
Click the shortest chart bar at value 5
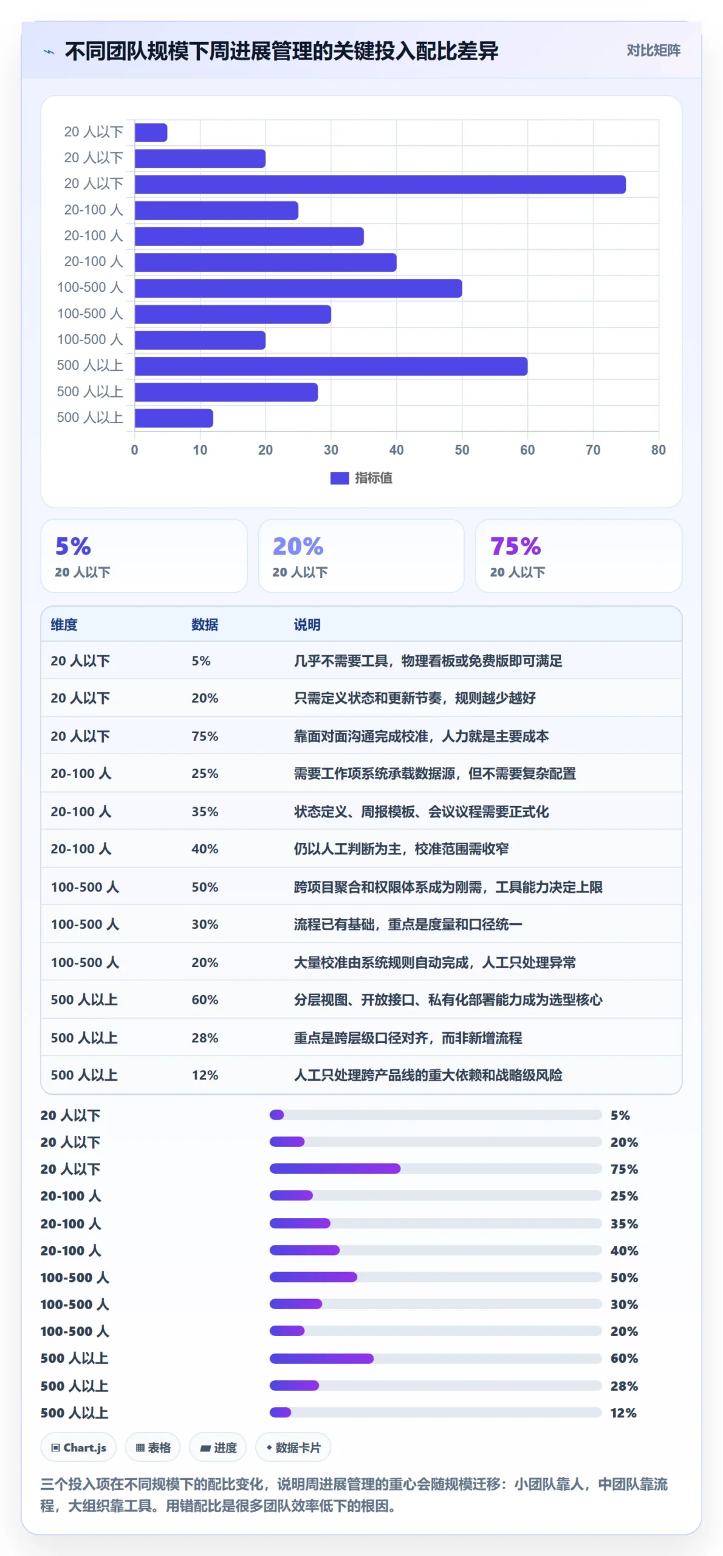click(151, 133)
